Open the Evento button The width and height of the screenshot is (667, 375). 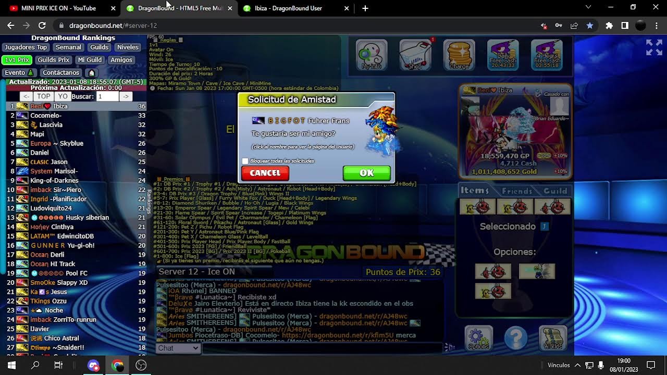point(19,72)
